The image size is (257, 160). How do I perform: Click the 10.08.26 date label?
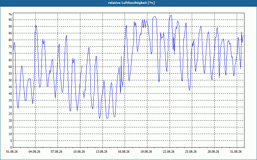click(x=79, y=152)
